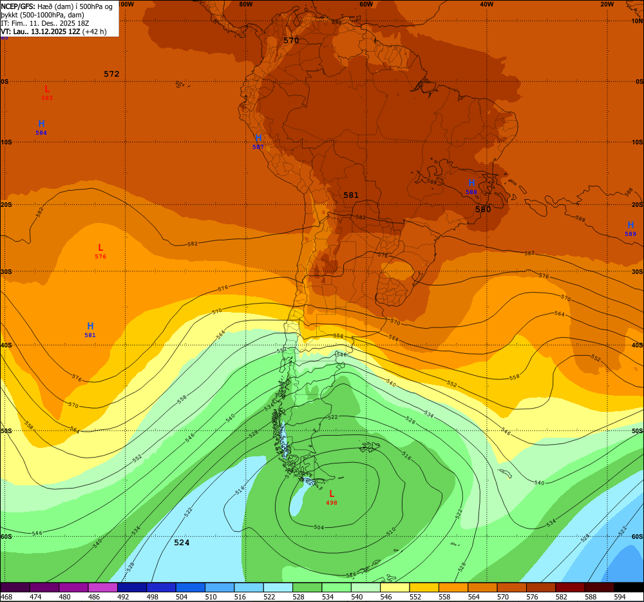Click the 60W longitude label
This screenshot has height=602, width=644.
[x=366, y=4]
